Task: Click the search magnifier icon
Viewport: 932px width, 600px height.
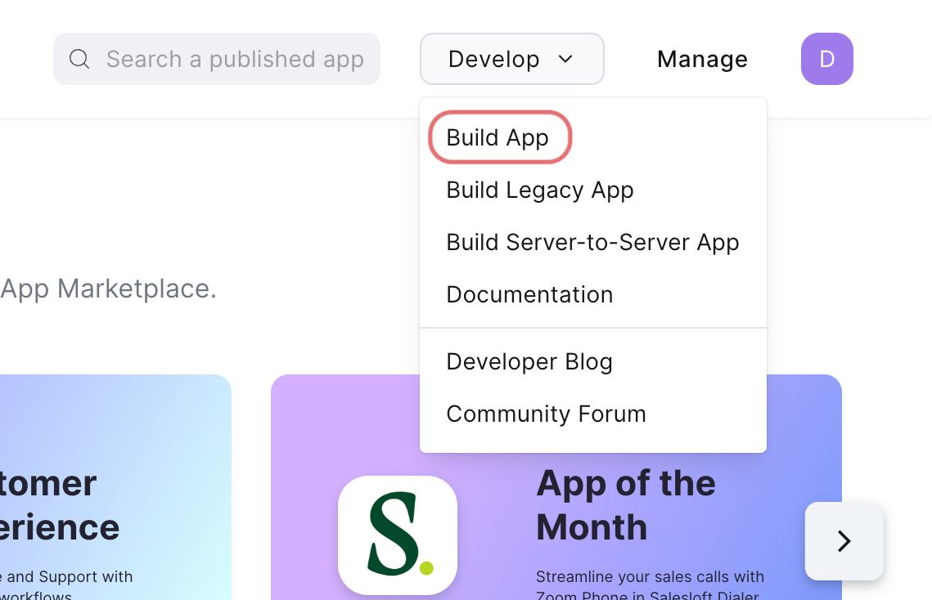Action: pyautogui.click(x=79, y=59)
